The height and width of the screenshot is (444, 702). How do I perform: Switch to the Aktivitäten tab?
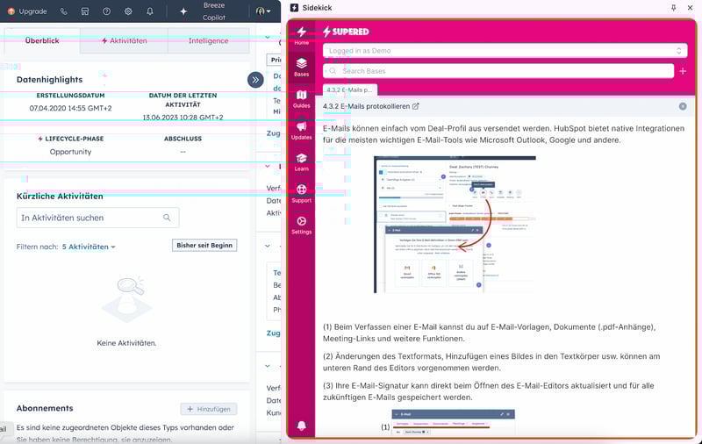click(x=124, y=40)
